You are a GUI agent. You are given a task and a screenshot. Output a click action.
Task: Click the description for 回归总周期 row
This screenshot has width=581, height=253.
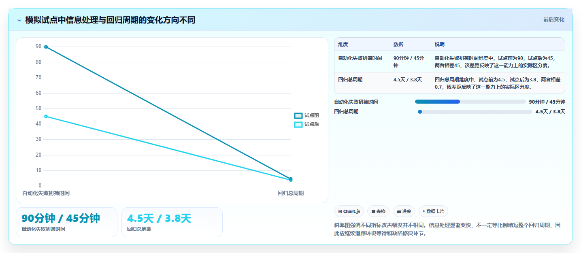coord(498,83)
